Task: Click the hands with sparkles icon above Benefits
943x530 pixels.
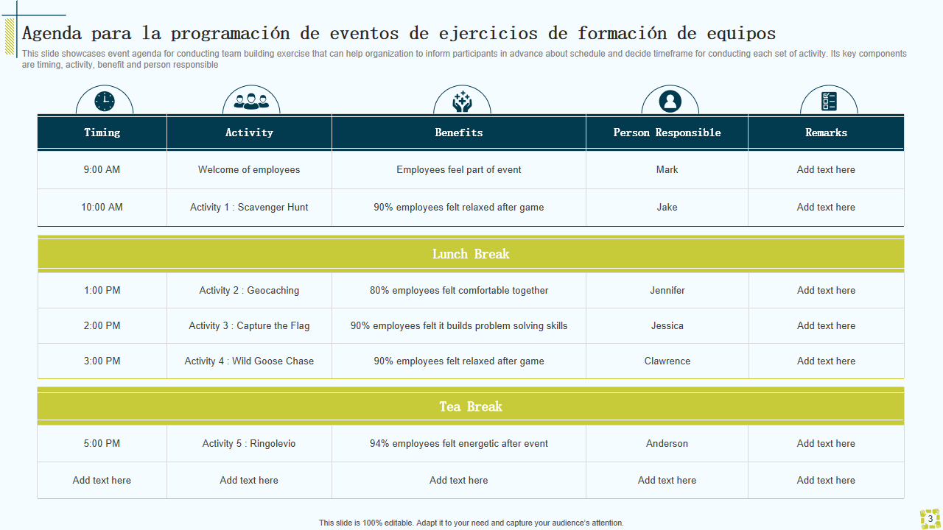Action: [462, 102]
